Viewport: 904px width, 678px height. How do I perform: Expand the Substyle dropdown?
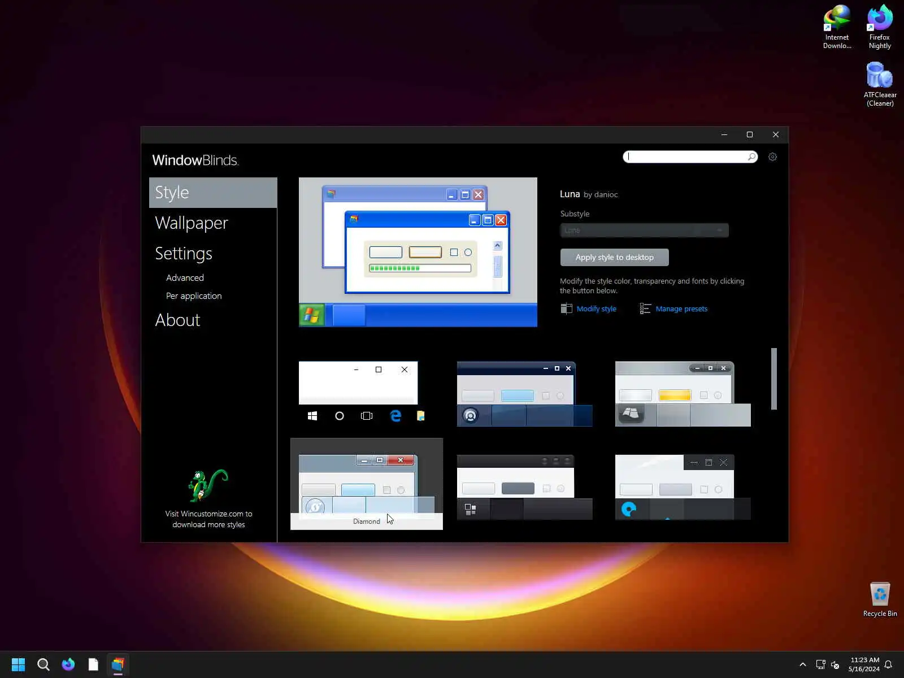pyautogui.click(x=644, y=231)
